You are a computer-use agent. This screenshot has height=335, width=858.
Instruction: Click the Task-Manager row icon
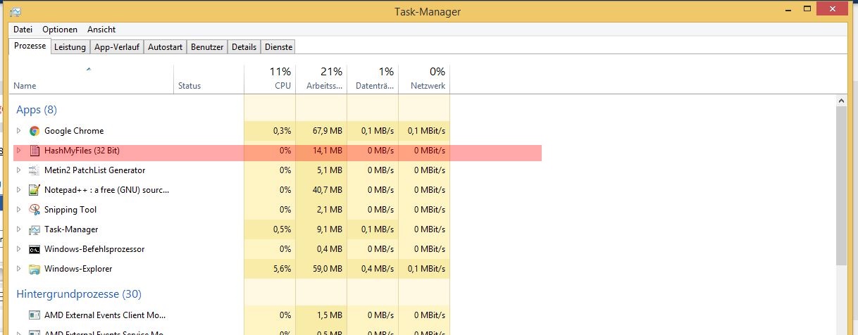pos(35,229)
